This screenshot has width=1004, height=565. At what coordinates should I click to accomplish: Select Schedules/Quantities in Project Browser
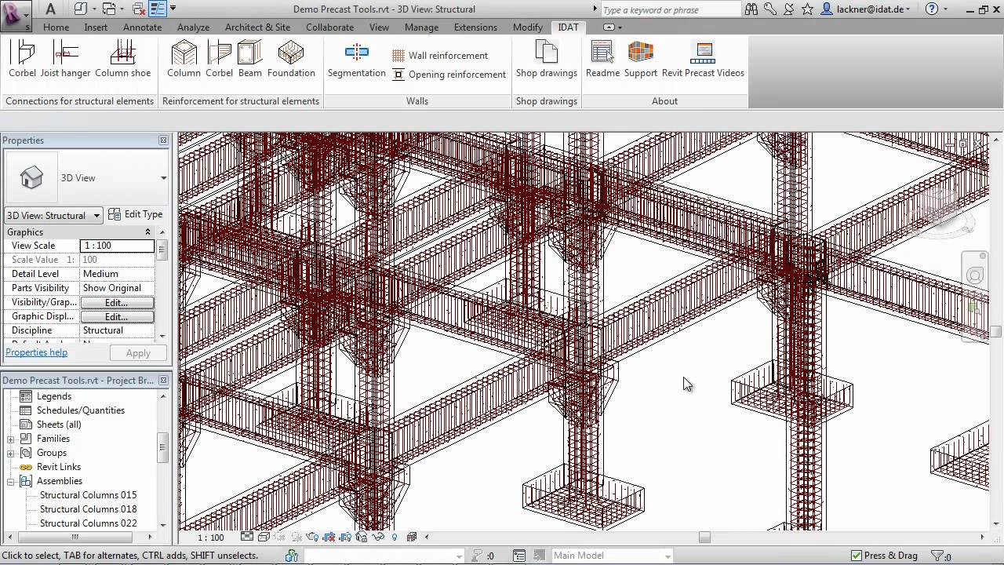point(81,410)
